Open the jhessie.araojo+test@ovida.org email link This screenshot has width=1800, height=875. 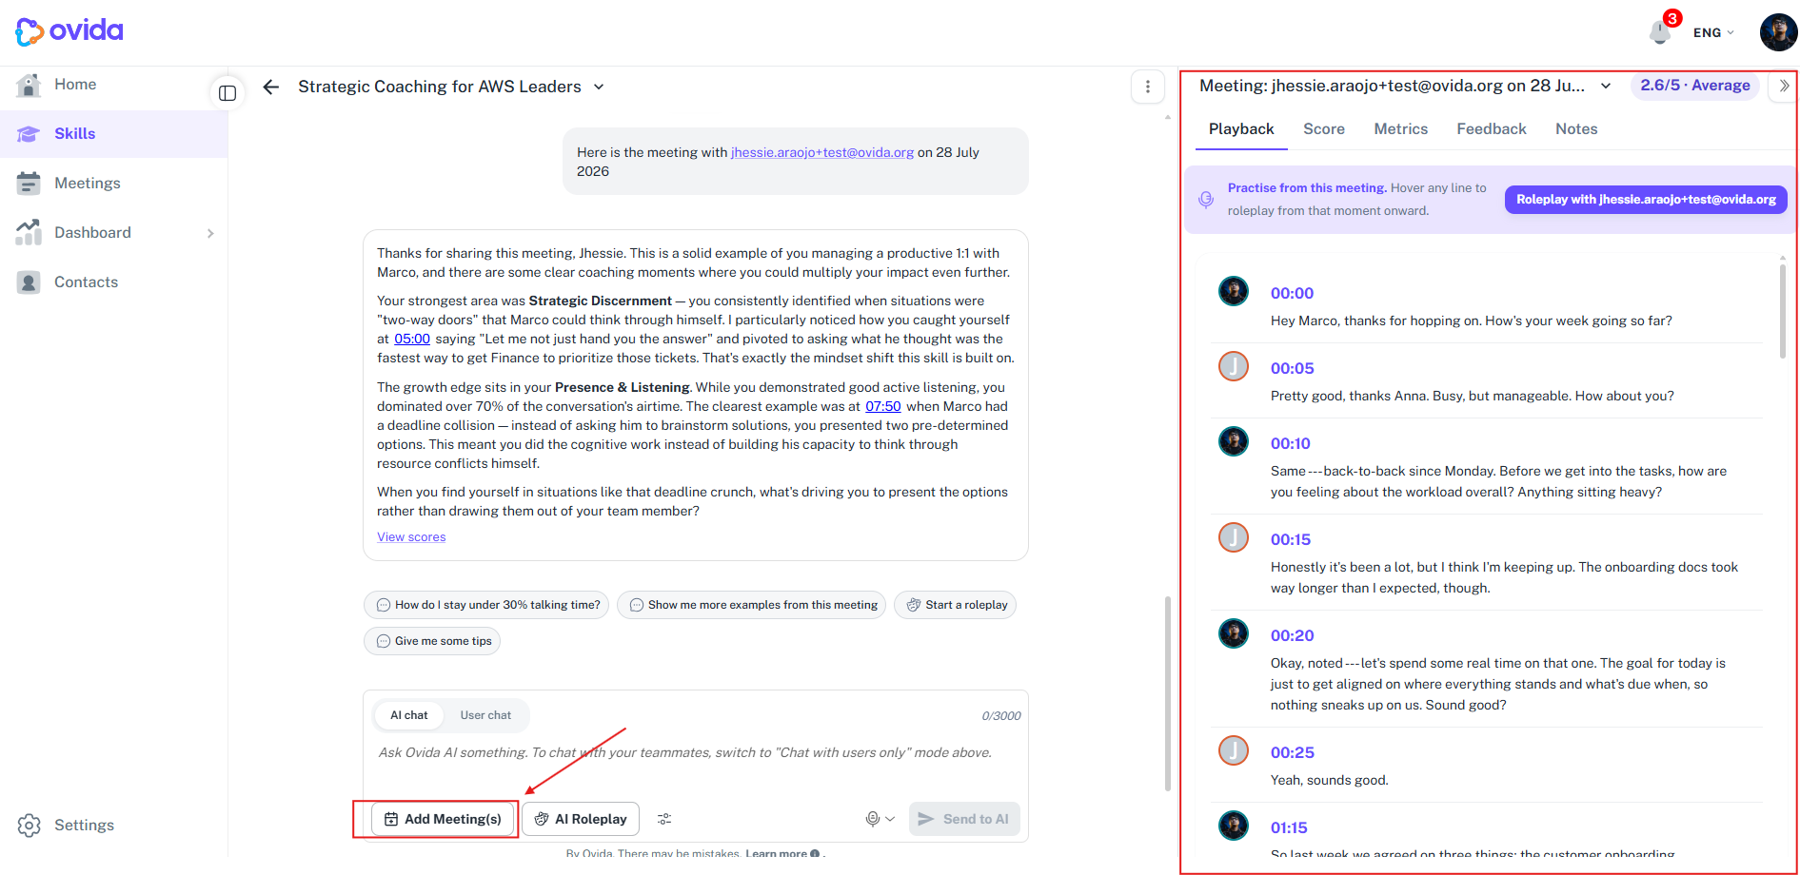point(822,152)
